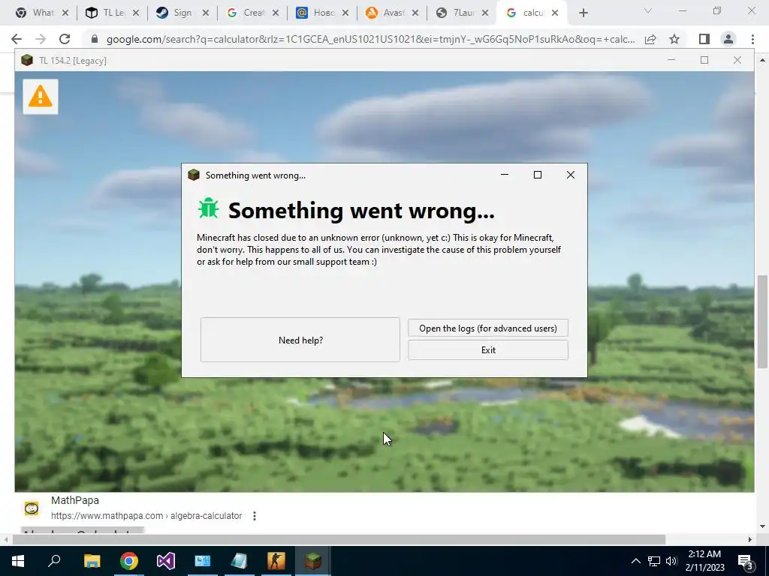Click the Chrome vertical scrollbar thumb

(762, 321)
